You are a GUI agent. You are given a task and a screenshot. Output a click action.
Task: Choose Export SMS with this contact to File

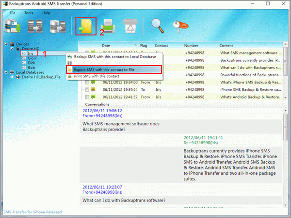click(x=114, y=69)
